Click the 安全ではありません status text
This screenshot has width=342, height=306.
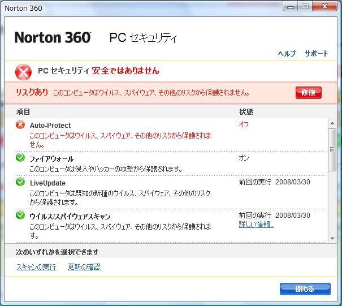pos(125,71)
